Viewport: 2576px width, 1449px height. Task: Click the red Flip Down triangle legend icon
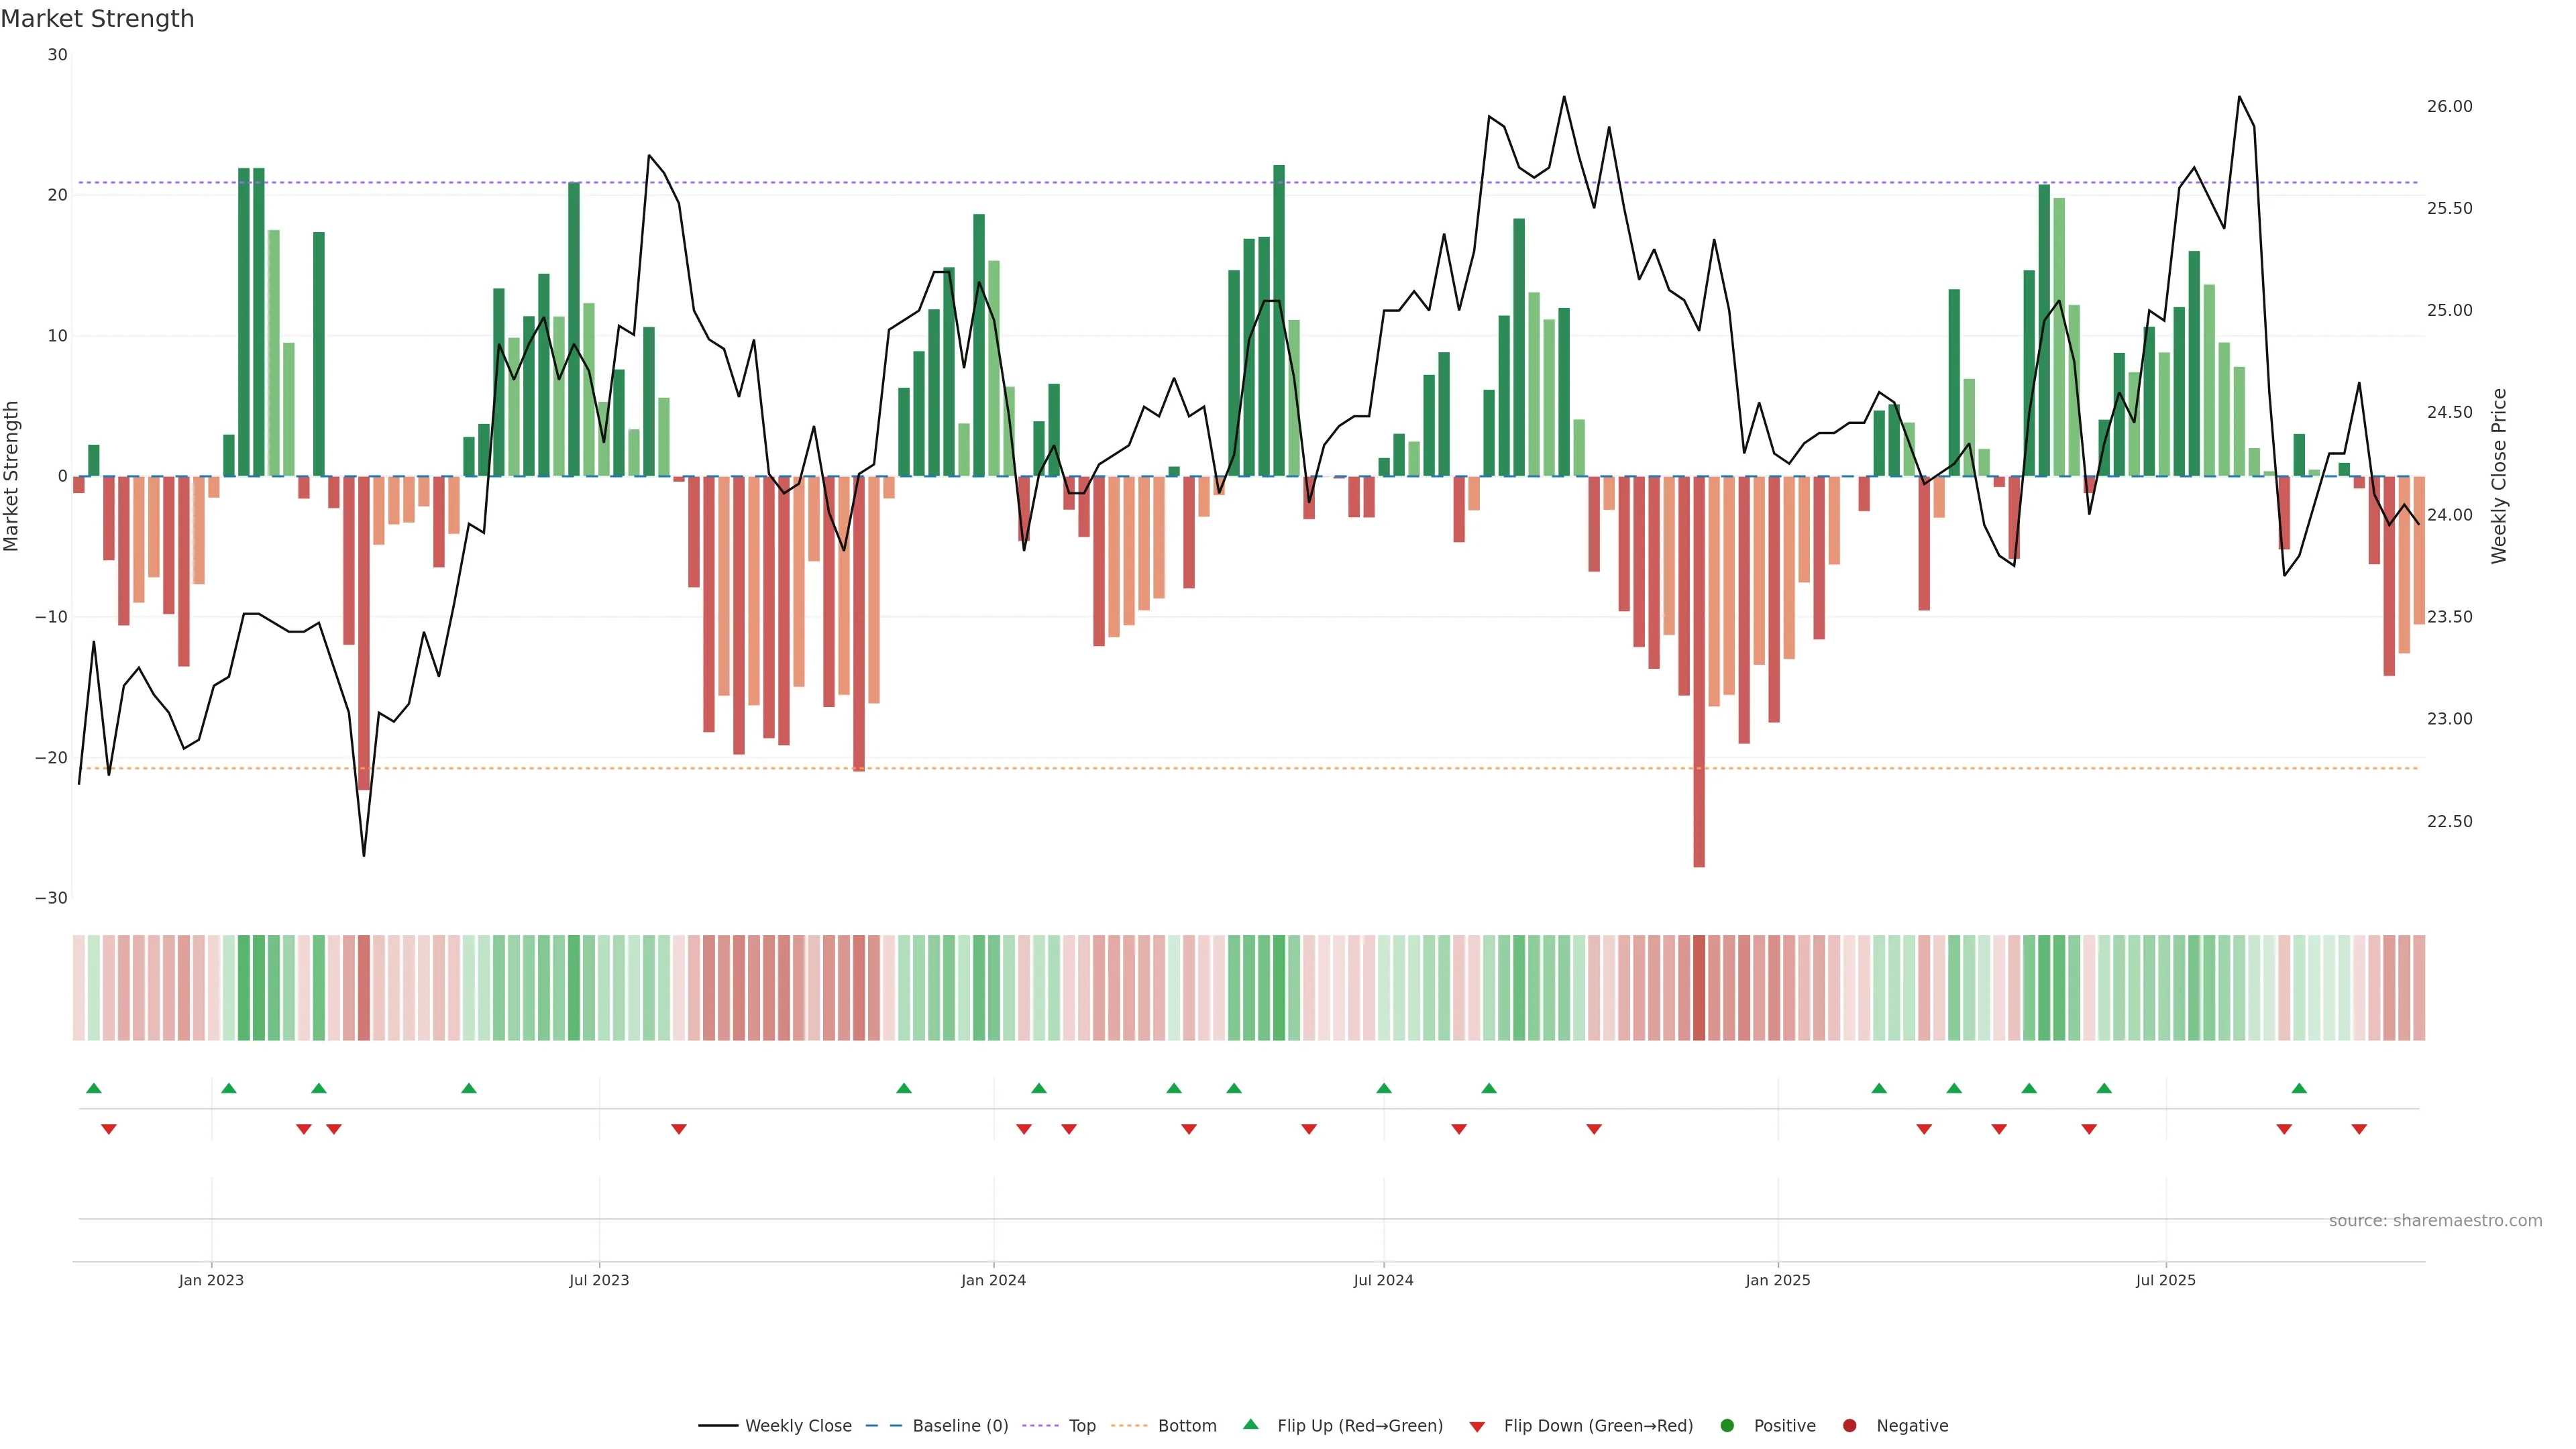pos(1477,1427)
